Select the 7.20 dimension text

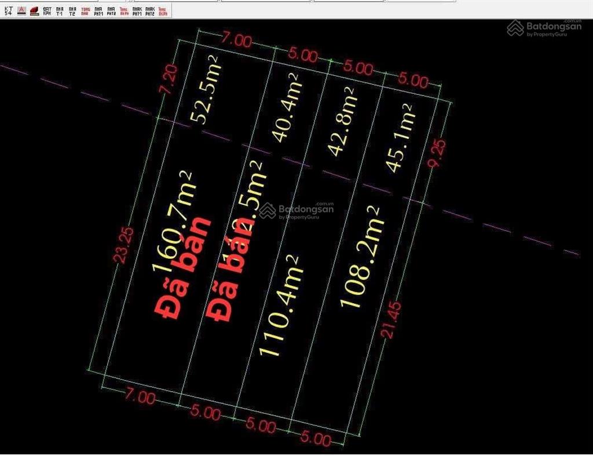[x=169, y=79]
